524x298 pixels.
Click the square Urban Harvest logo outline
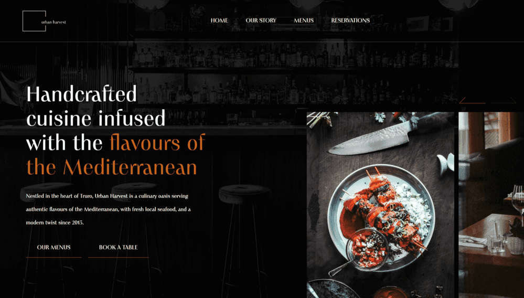34,21
